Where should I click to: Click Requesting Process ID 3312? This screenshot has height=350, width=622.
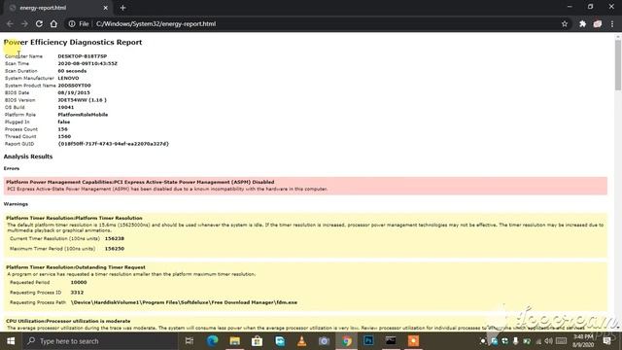(77, 292)
